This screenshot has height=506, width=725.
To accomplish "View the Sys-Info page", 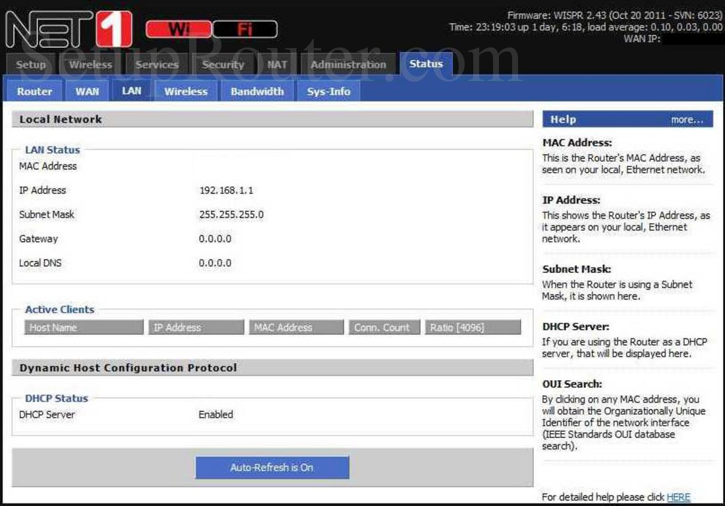I will [328, 92].
